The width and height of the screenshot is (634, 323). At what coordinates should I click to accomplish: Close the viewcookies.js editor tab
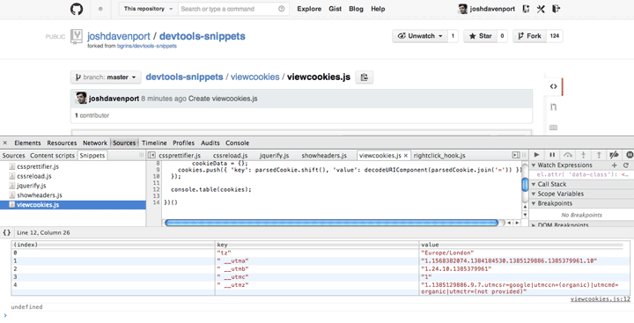406,155
